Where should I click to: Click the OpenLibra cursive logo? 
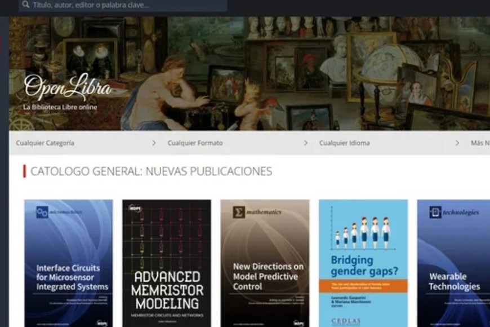point(68,86)
